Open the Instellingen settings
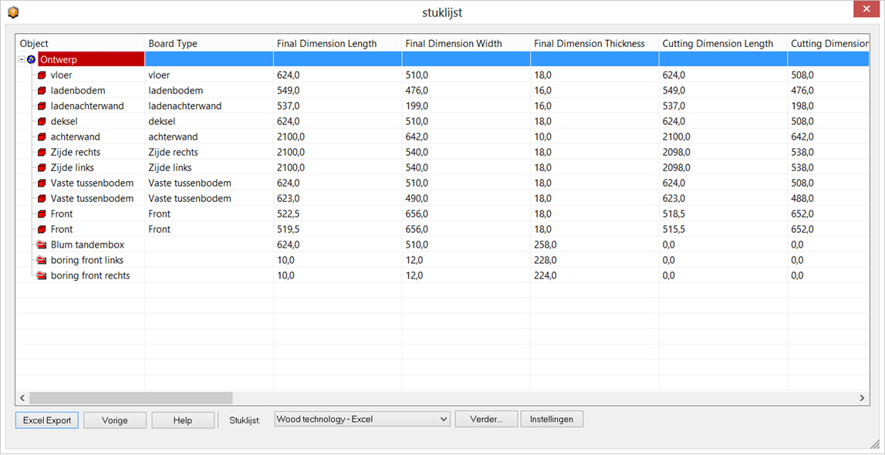885x455 pixels. pos(552,420)
